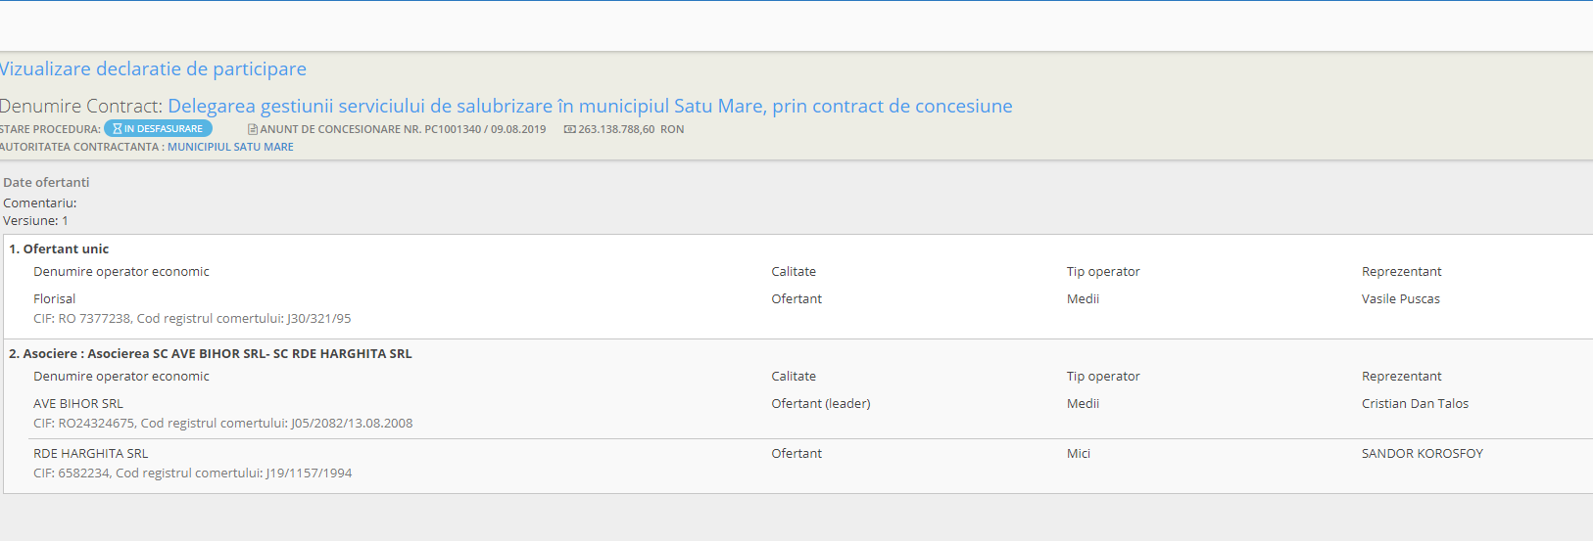The width and height of the screenshot is (1593, 541).
Task: Click representative Vasile Puscas
Action: (1400, 299)
